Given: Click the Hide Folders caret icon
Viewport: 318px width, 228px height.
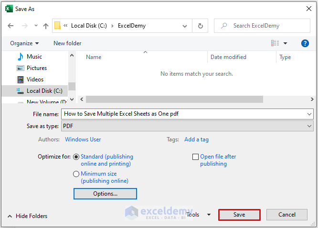Looking at the screenshot, I should pos(10,216).
